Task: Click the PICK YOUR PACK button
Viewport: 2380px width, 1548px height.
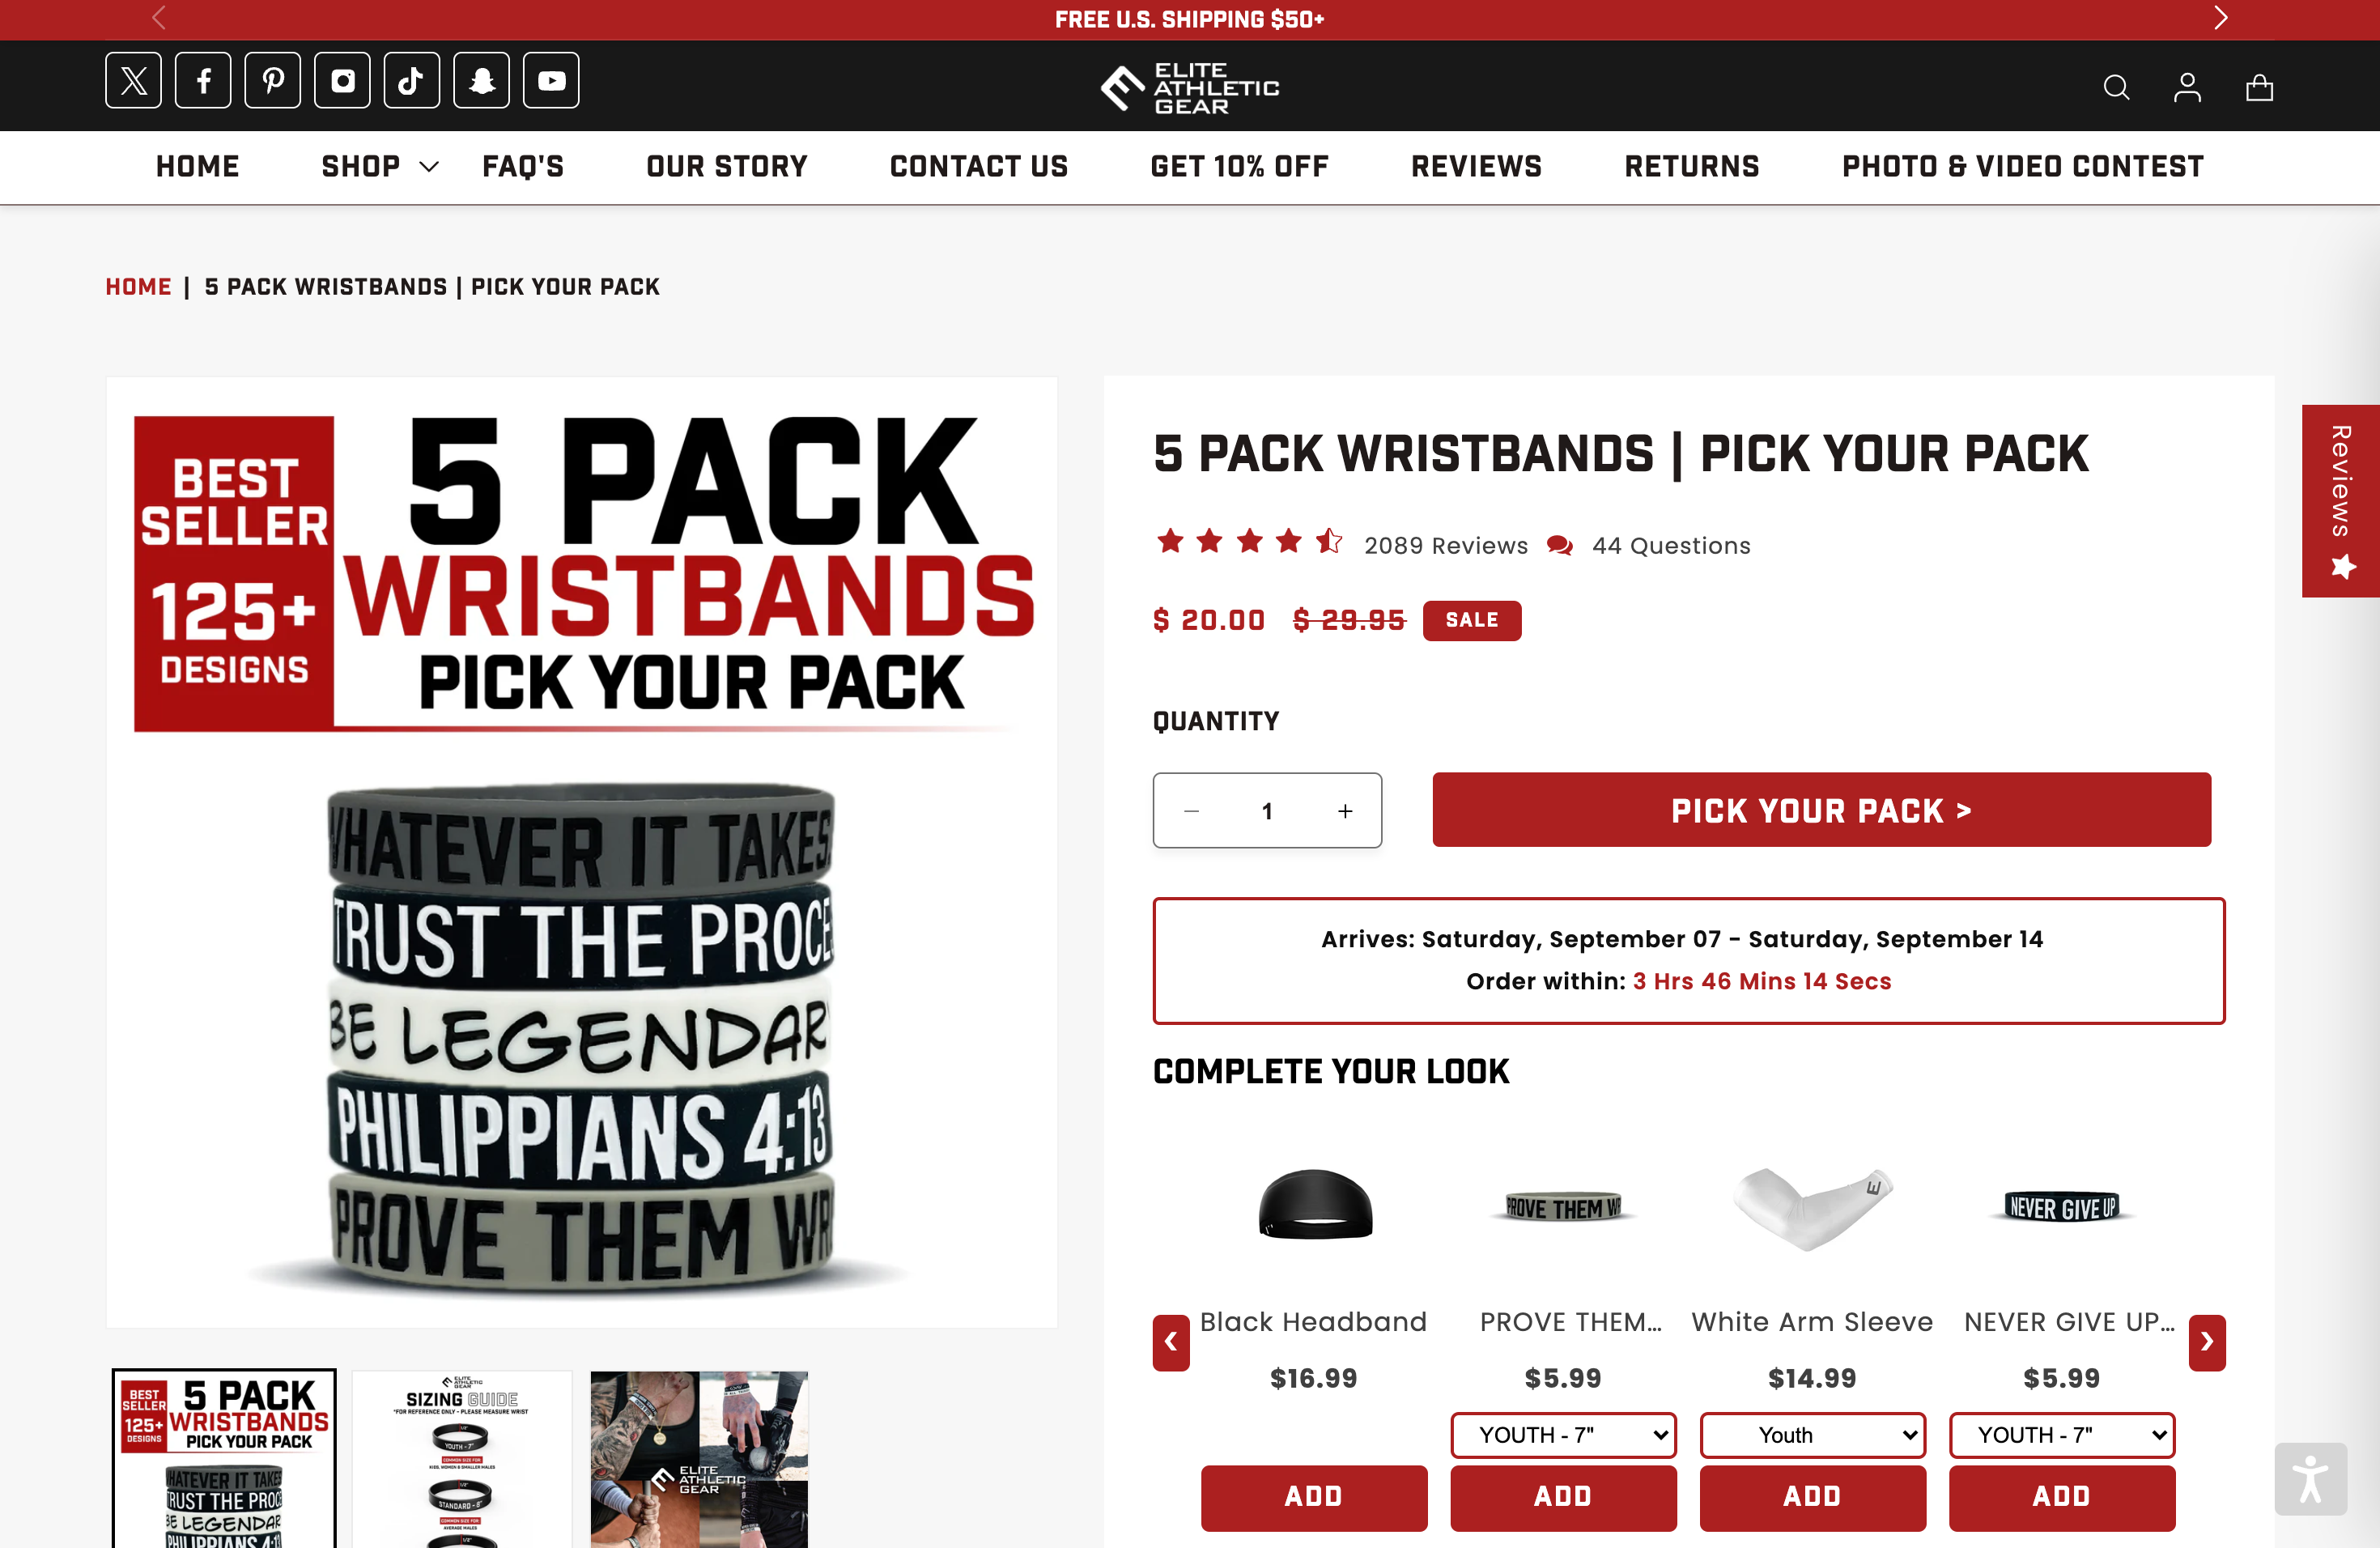Action: click(1821, 810)
